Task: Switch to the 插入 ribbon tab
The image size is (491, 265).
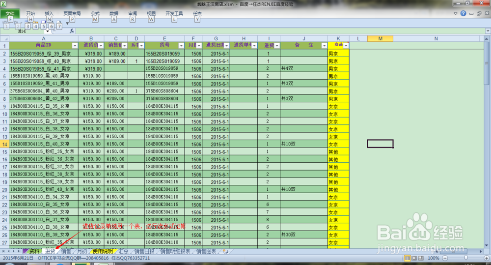Action: click(49, 13)
